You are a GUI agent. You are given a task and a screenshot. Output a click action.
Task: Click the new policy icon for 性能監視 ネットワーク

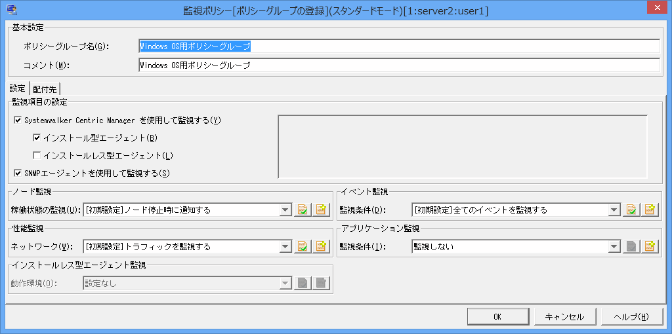pos(321,246)
